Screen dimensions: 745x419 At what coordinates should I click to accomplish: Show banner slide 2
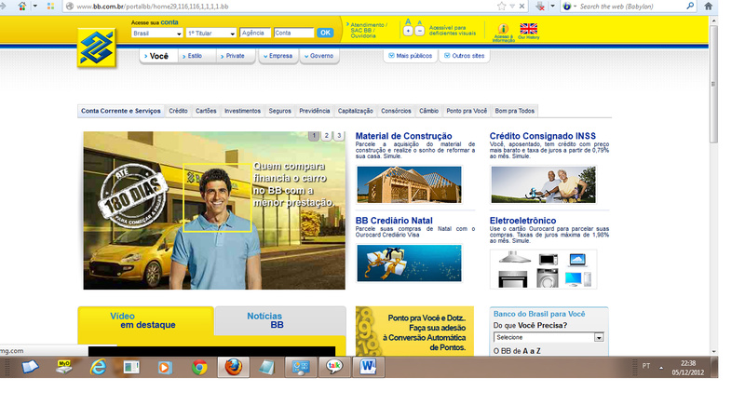tap(327, 136)
